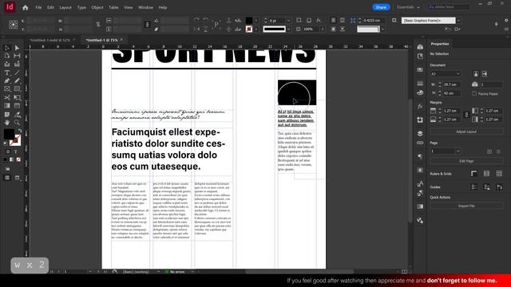Swap fill and stroke arrow
Image resolution: width=511 pixels, height=287 pixels.
tap(20, 131)
